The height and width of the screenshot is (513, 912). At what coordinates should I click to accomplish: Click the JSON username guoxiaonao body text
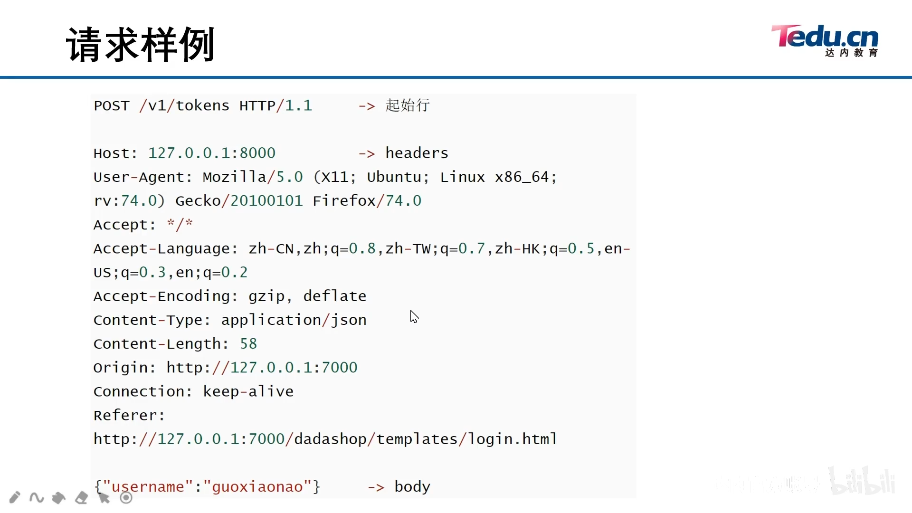[x=207, y=486]
